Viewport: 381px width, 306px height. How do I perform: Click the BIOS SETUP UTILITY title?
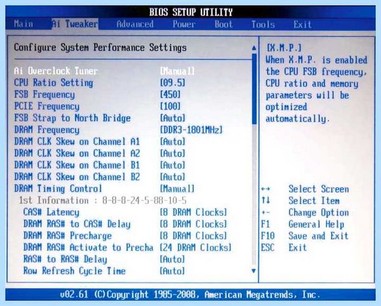click(190, 12)
